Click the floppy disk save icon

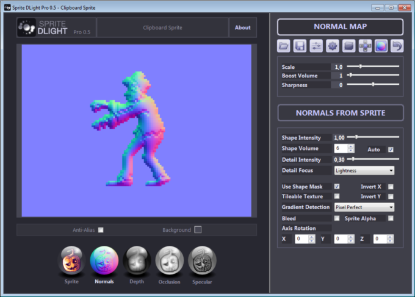click(300, 46)
